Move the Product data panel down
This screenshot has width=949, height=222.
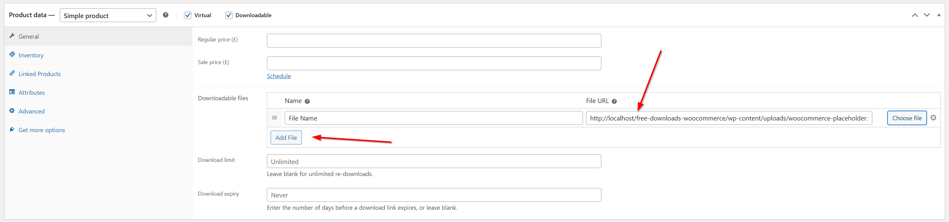pos(927,15)
